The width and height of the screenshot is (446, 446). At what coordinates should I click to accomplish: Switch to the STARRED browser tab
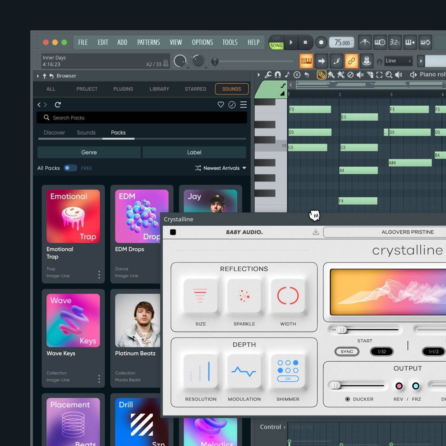(x=195, y=89)
